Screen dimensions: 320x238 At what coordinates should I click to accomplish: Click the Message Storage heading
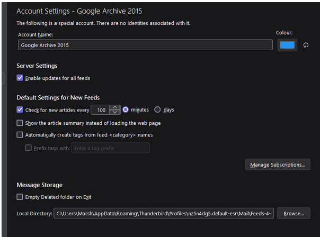(40, 185)
